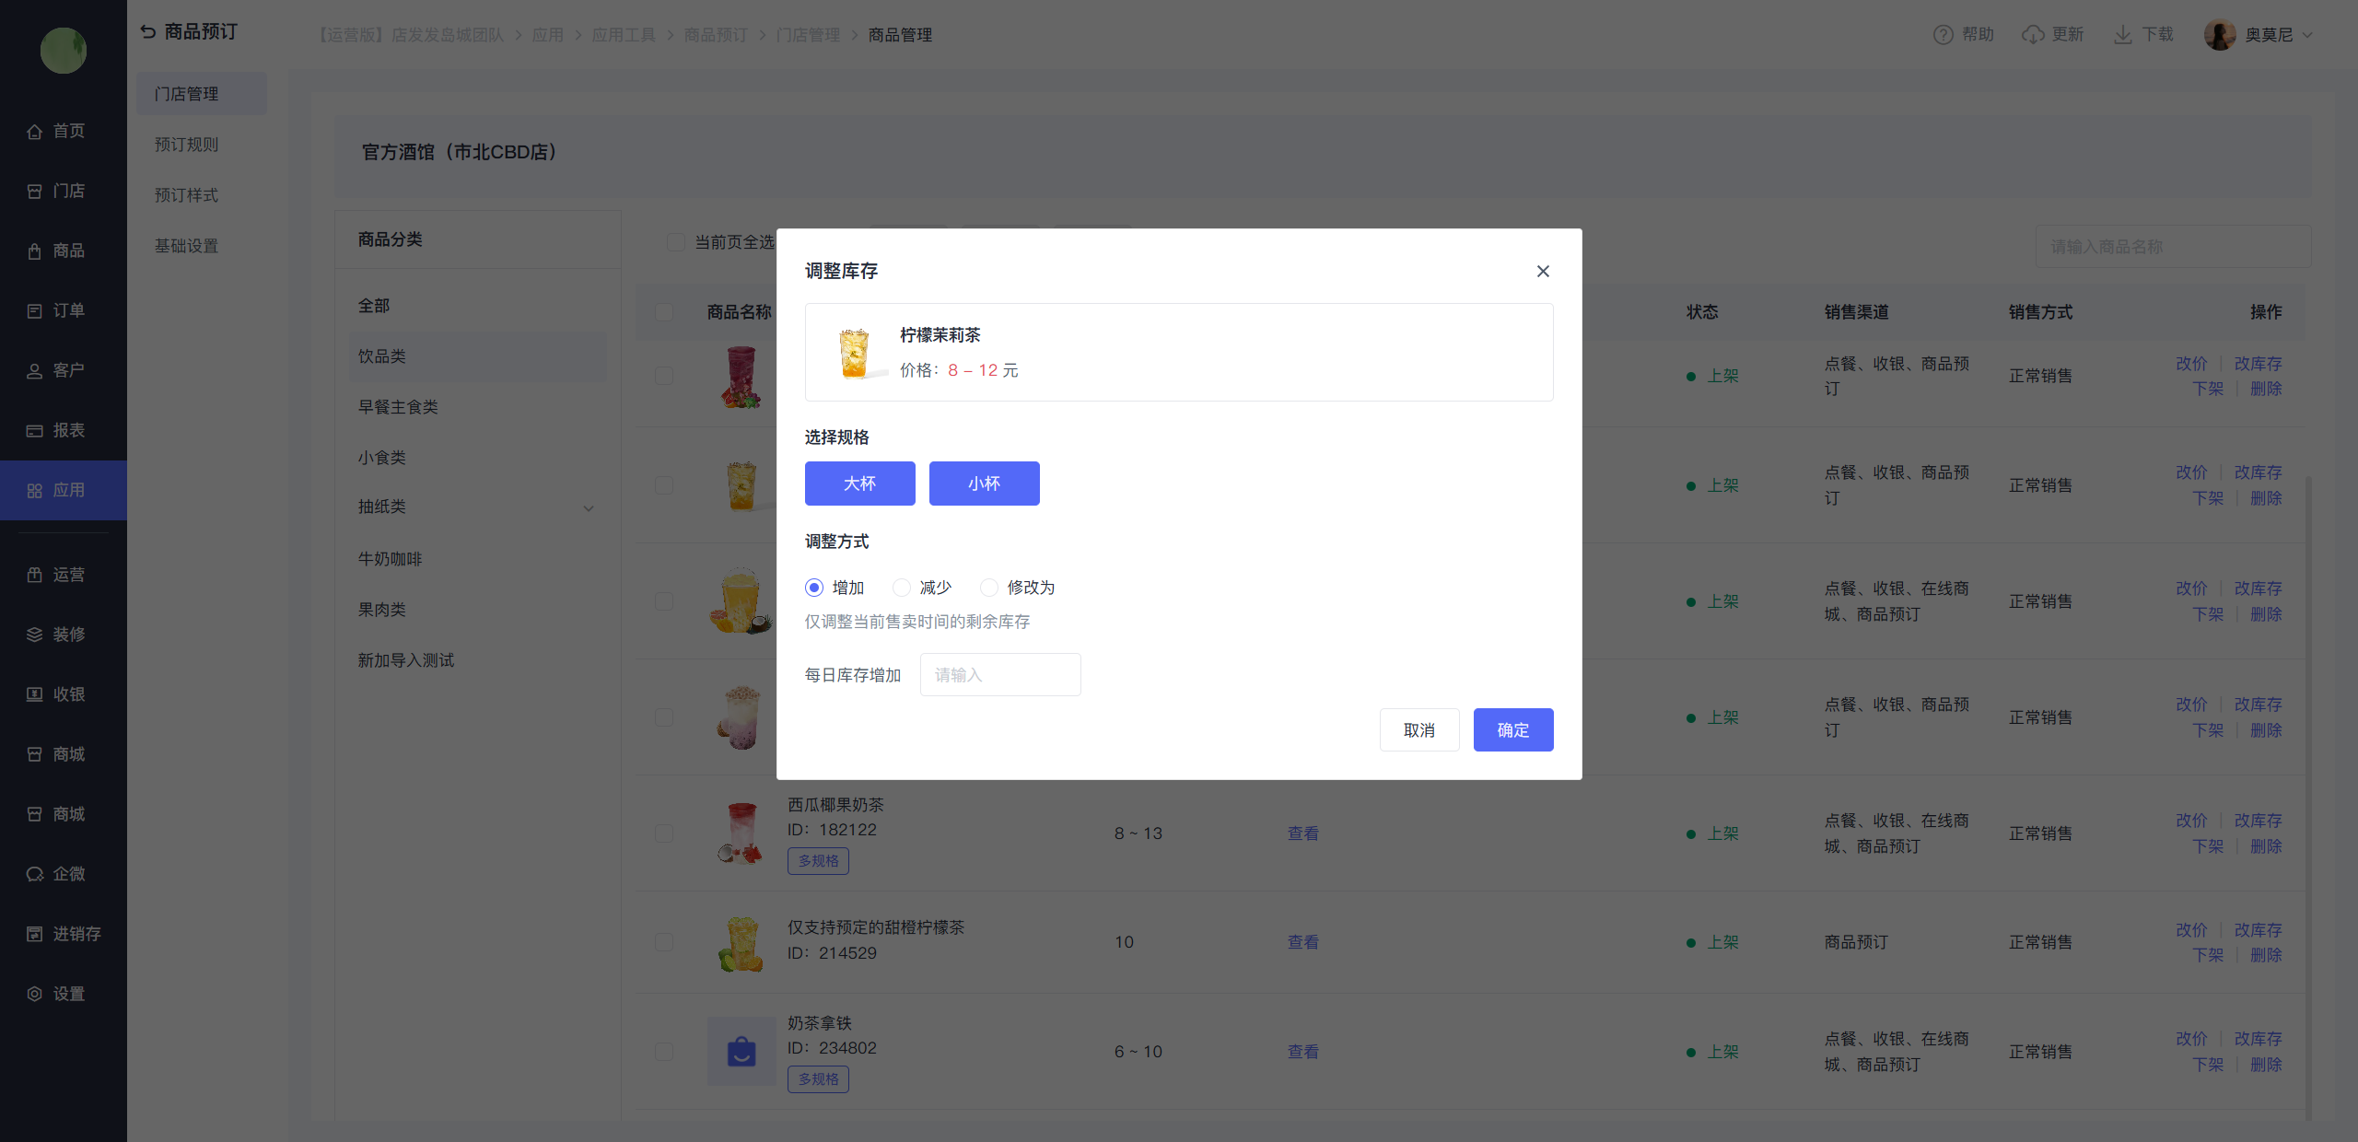Click the back arrow beside 商品预订
The width and height of the screenshot is (2358, 1142).
pos(148,32)
